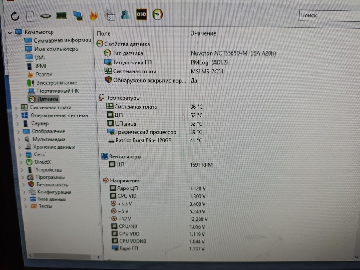Viewport: 360px width, 270px height.
Task: Click the tree's horizontal scrollbar right arrow
Action: (99, 257)
